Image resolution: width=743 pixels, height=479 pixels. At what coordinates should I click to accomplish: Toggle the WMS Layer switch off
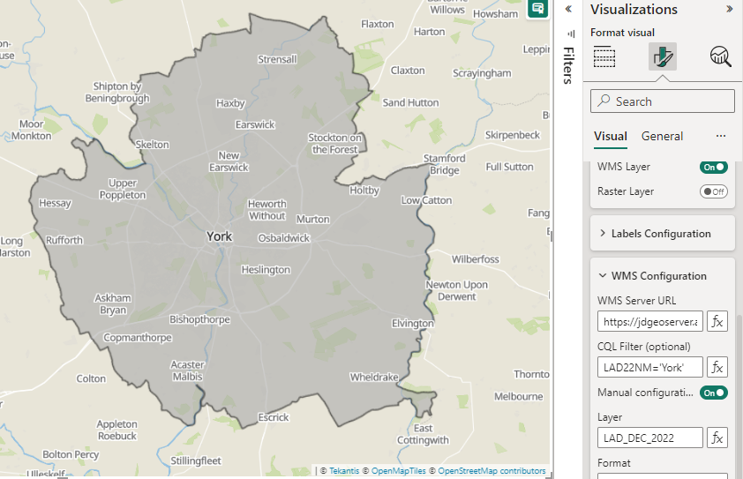click(x=713, y=167)
